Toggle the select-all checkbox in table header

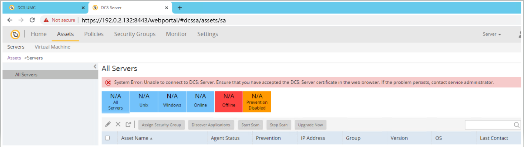(x=107, y=138)
